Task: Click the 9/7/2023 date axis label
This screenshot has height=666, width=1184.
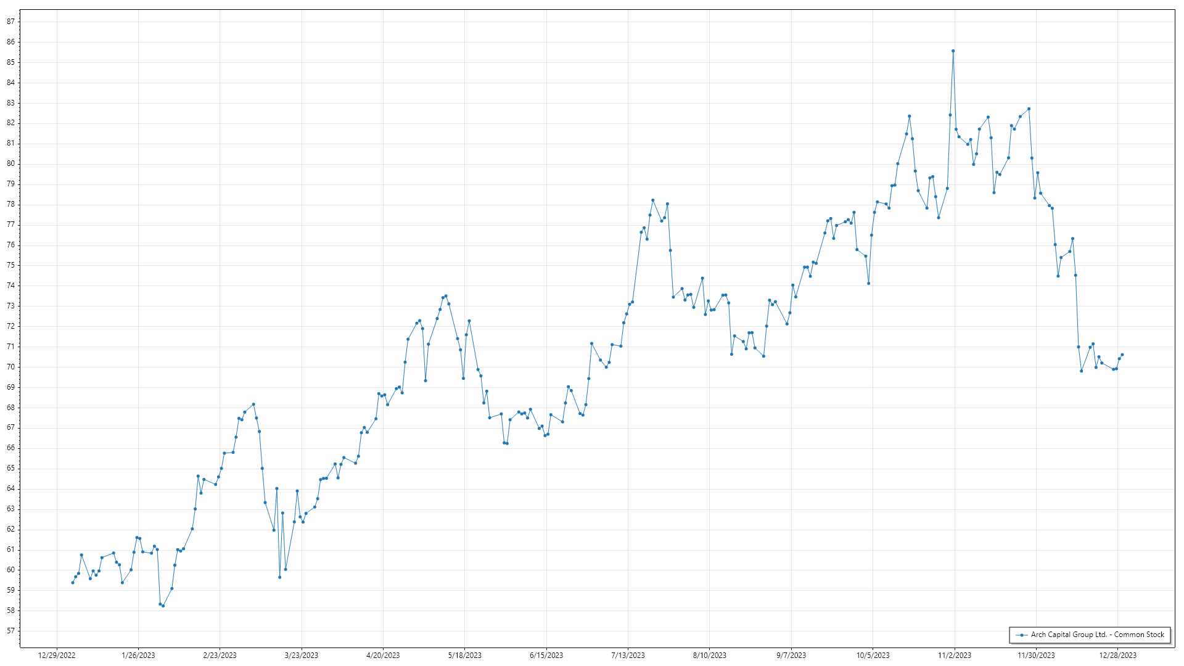Action: 791,656
